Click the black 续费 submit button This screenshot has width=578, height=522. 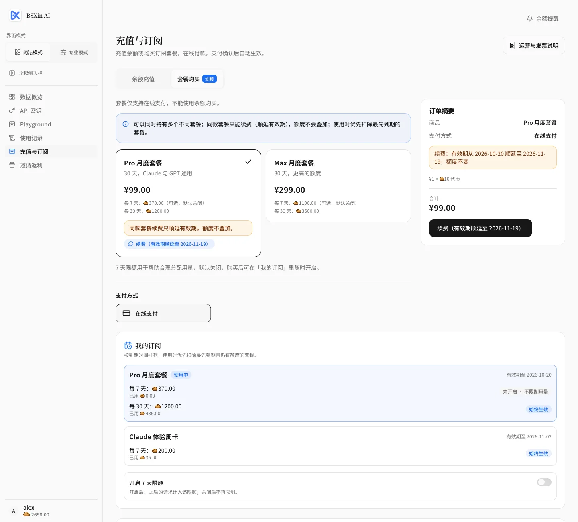(480, 228)
